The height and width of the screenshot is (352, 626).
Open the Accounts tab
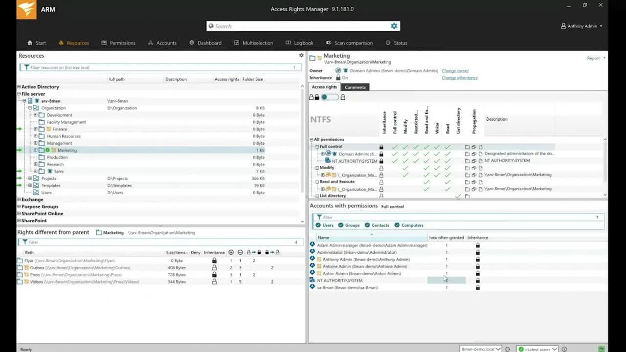click(x=162, y=43)
